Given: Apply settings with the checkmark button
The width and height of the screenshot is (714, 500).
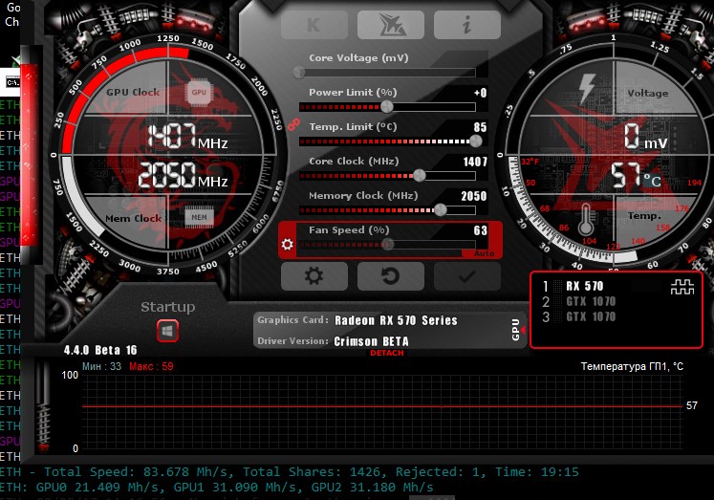Looking at the screenshot, I should pyautogui.click(x=467, y=276).
